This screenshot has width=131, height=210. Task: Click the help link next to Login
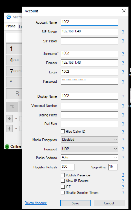(x=123, y=72)
